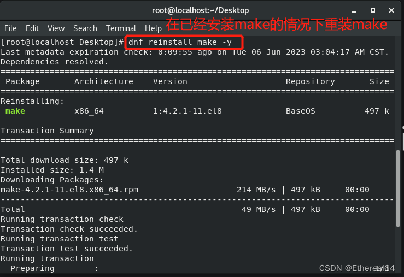Click the 'Repository' column header
Screen dimensions: 404x277
pyautogui.click(x=310, y=81)
